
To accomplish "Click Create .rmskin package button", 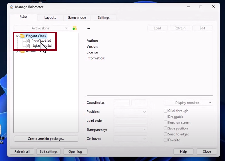I will coord(46,138).
